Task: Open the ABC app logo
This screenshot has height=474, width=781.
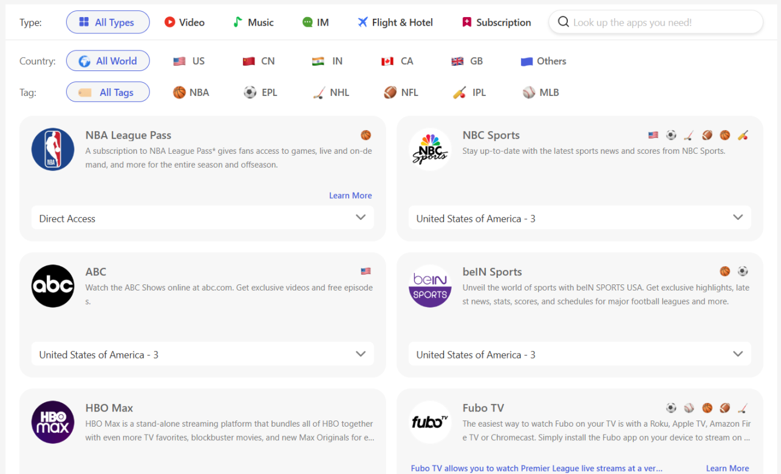Action: pyautogui.click(x=53, y=286)
